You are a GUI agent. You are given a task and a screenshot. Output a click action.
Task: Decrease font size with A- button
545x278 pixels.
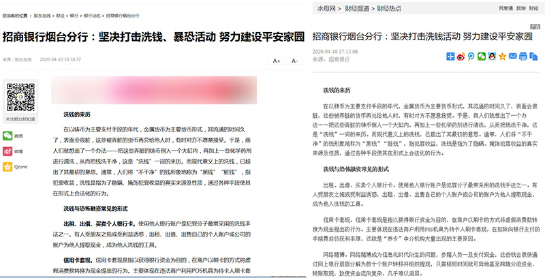click(x=294, y=61)
